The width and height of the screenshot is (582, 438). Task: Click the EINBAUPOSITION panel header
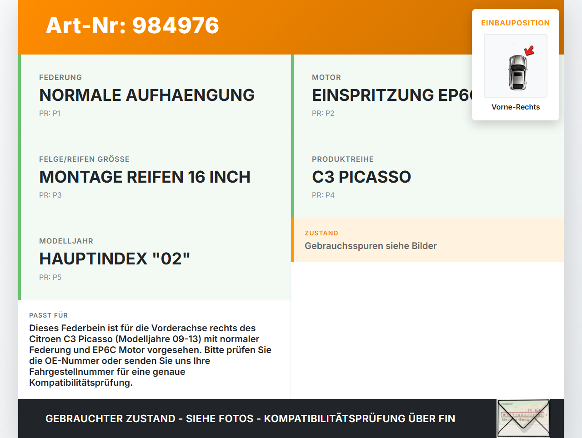coord(515,23)
